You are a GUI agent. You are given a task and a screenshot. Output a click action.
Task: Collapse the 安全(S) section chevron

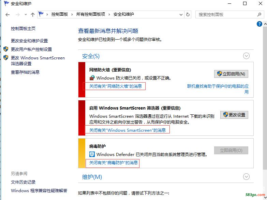pos(246,56)
